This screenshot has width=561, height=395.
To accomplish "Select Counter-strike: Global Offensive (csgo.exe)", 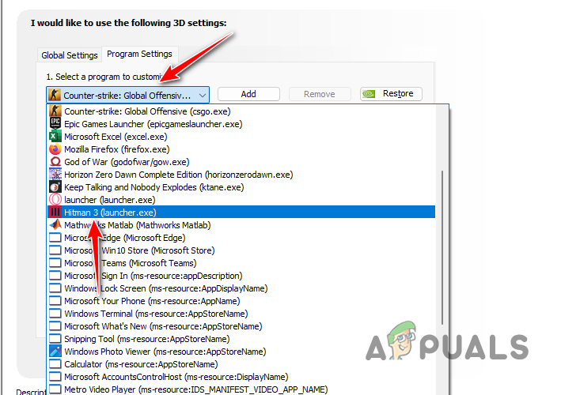I will [x=241, y=111].
